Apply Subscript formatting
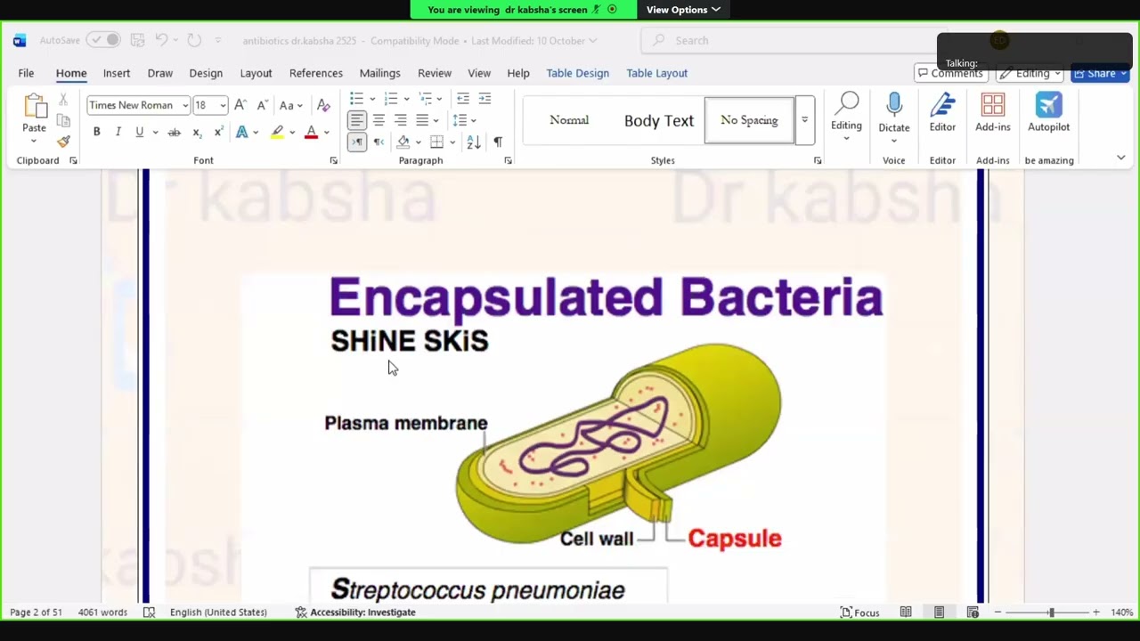Viewport: 1140px width, 641px height. 197,132
